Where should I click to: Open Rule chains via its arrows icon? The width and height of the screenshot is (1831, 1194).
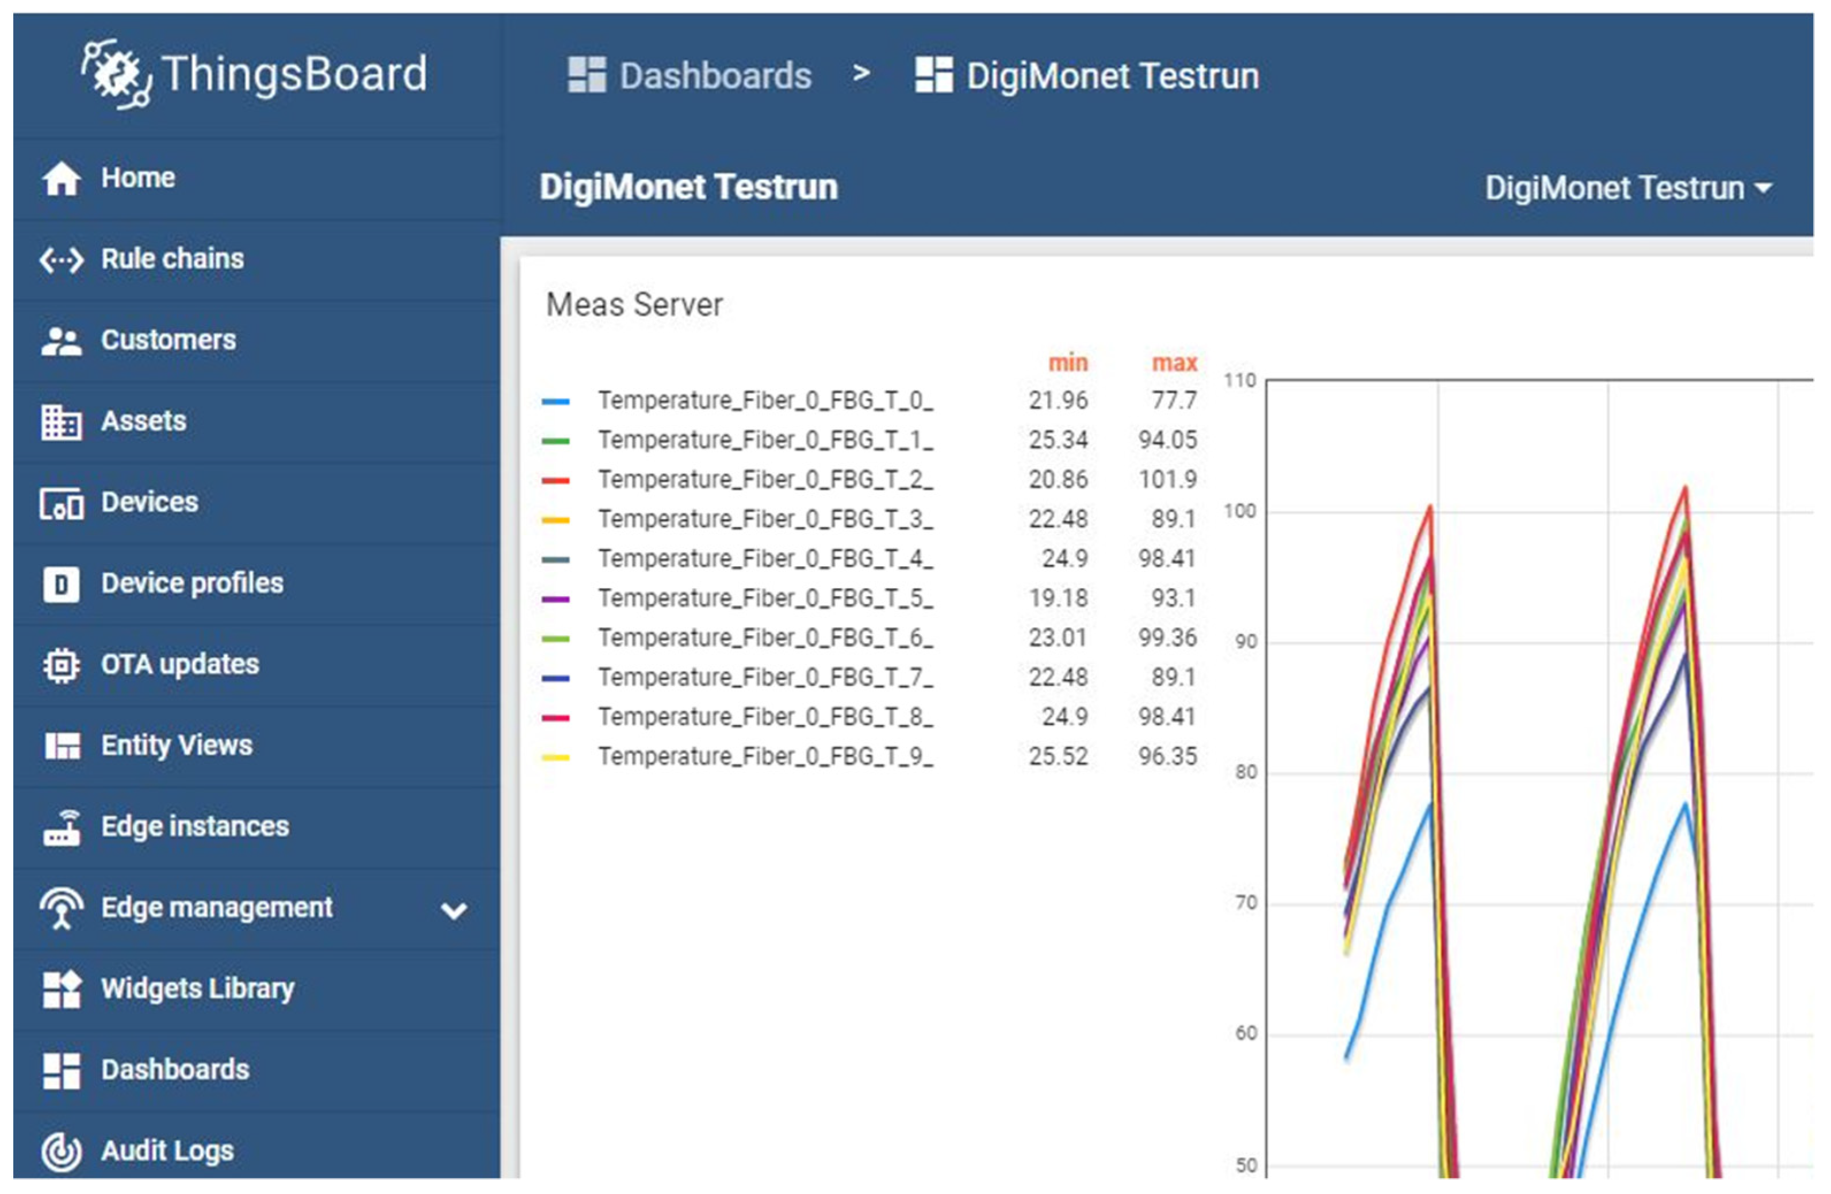click(x=61, y=260)
